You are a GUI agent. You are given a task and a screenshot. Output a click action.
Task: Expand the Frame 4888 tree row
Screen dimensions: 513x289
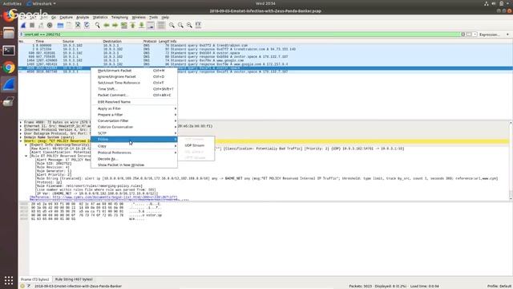pos(21,122)
